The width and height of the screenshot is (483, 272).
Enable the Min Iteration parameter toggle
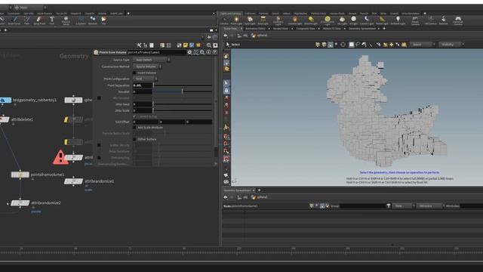[x=99, y=98]
